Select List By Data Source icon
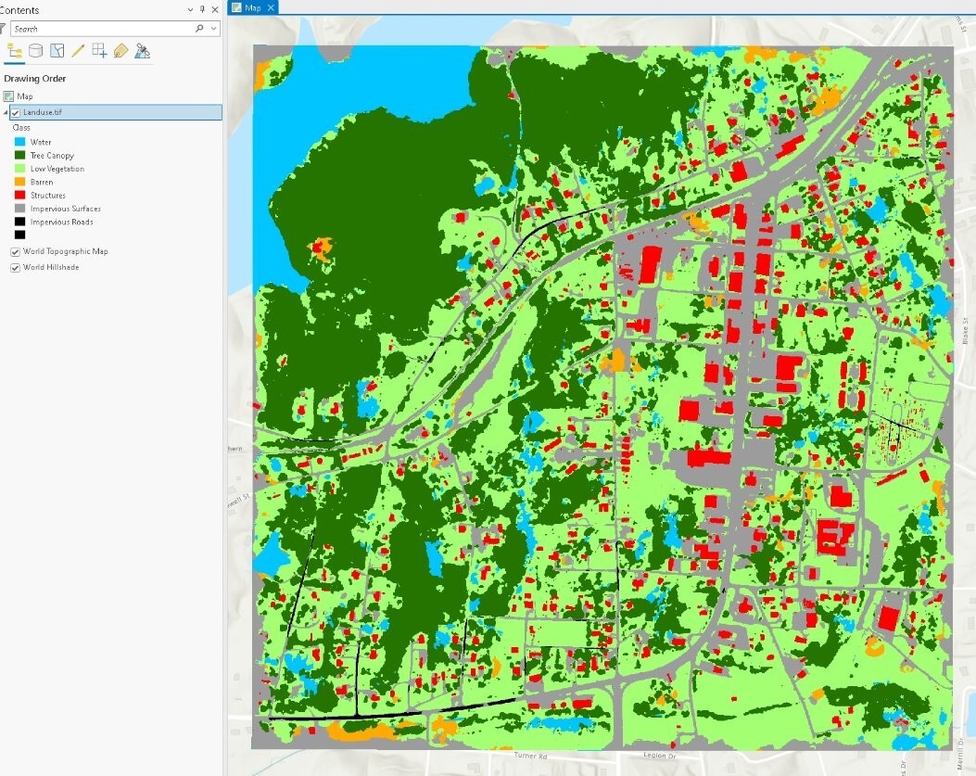Viewport: 976px width, 776px height. click(x=36, y=51)
